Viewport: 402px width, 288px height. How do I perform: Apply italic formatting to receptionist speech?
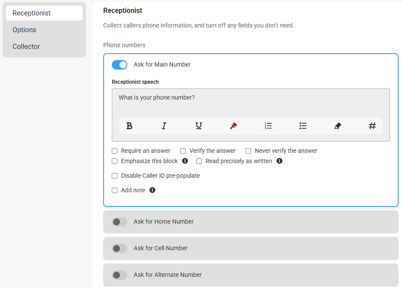[164, 126]
